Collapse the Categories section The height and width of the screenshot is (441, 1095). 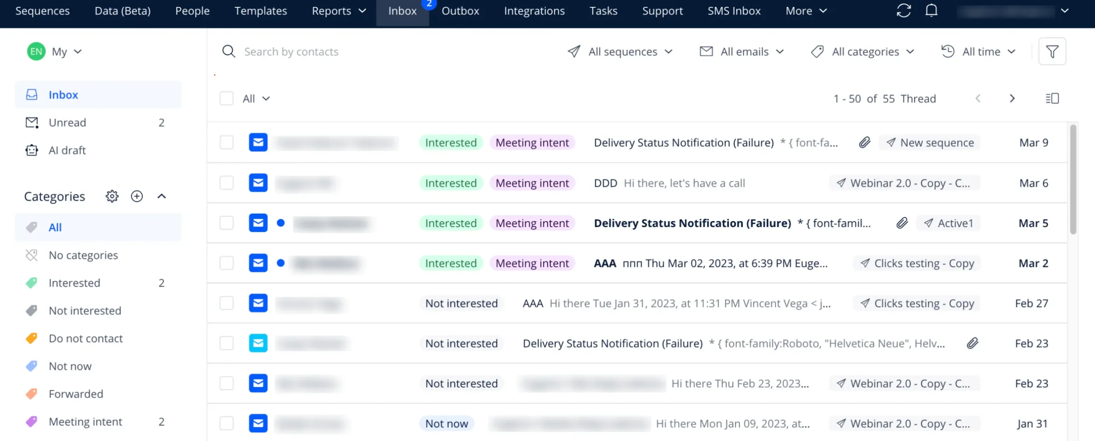pos(162,196)
